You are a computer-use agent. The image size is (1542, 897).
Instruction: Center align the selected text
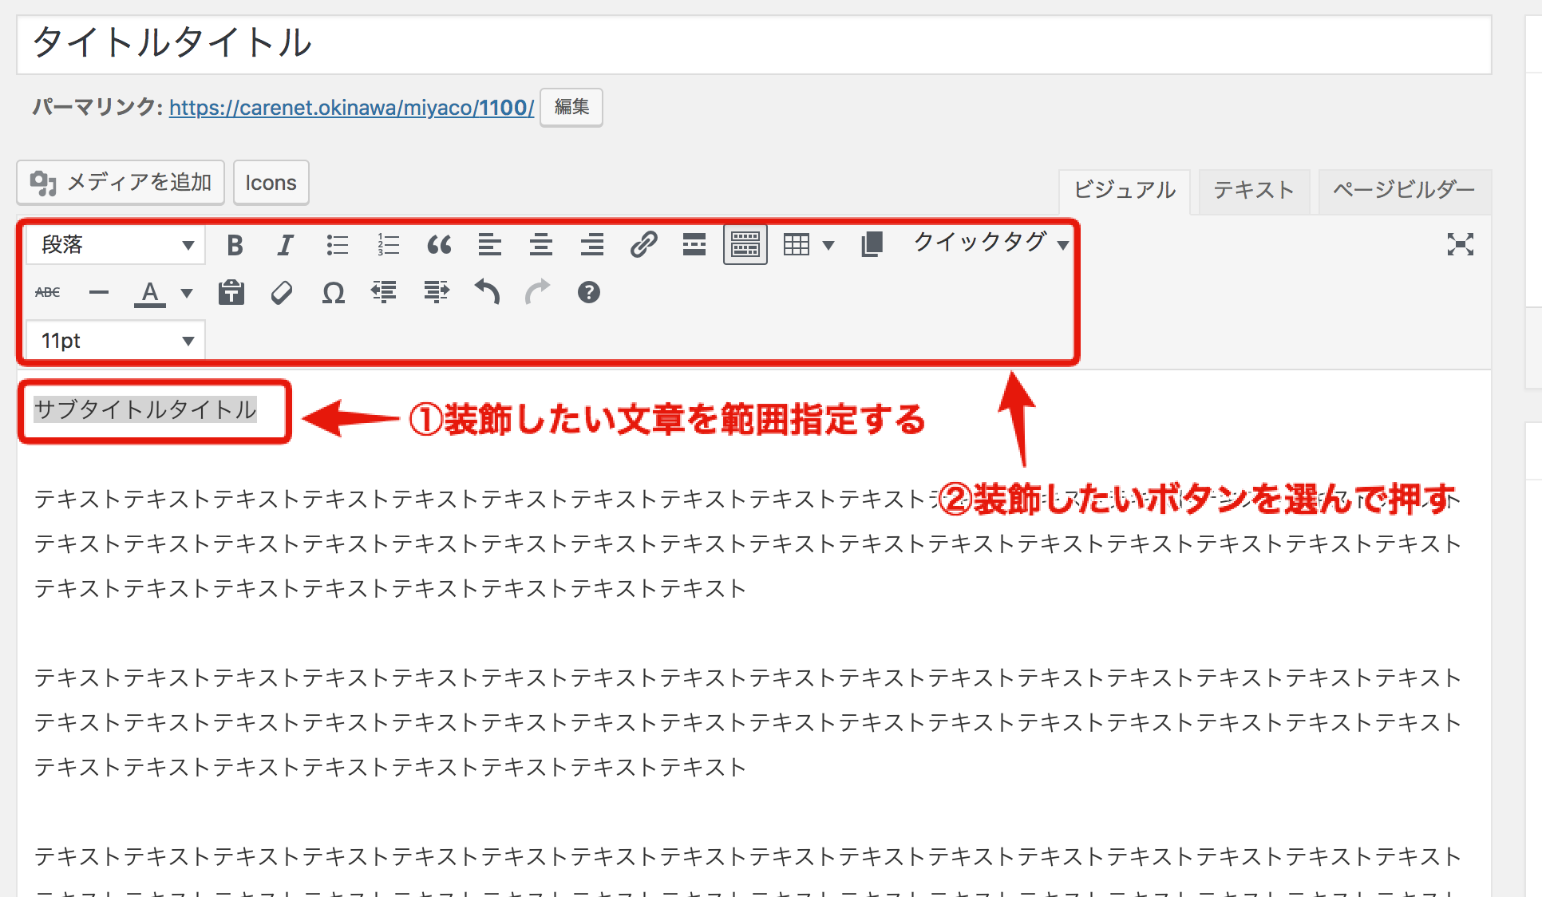coord(541,245)
